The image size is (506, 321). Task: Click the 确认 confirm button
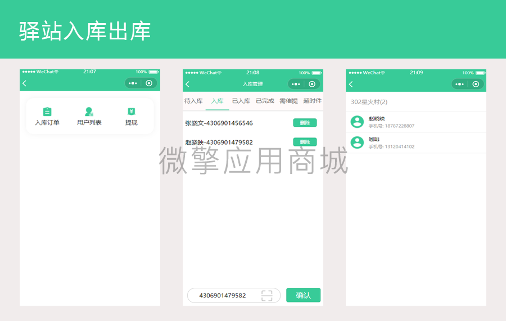pos(304,295)
